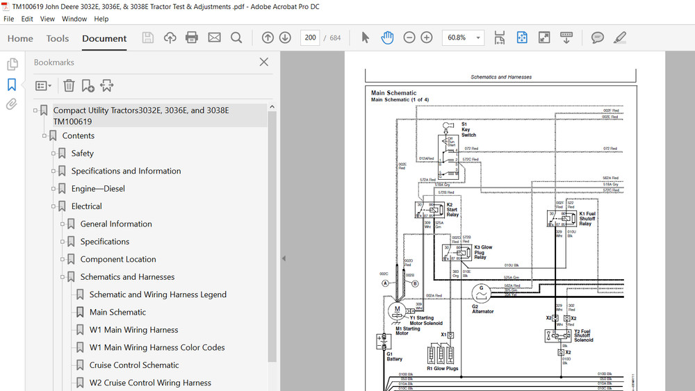Click the bookmarks panel vertical scrollbar
Viewport: 695px width, 391px height.
coord(272,237)
